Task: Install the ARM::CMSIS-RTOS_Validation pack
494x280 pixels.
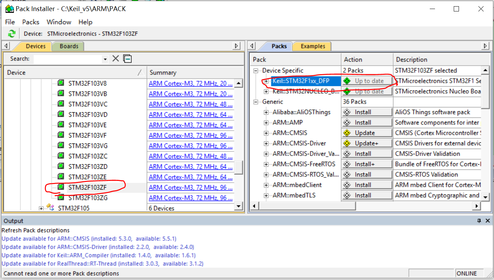Action: point(367,175)
